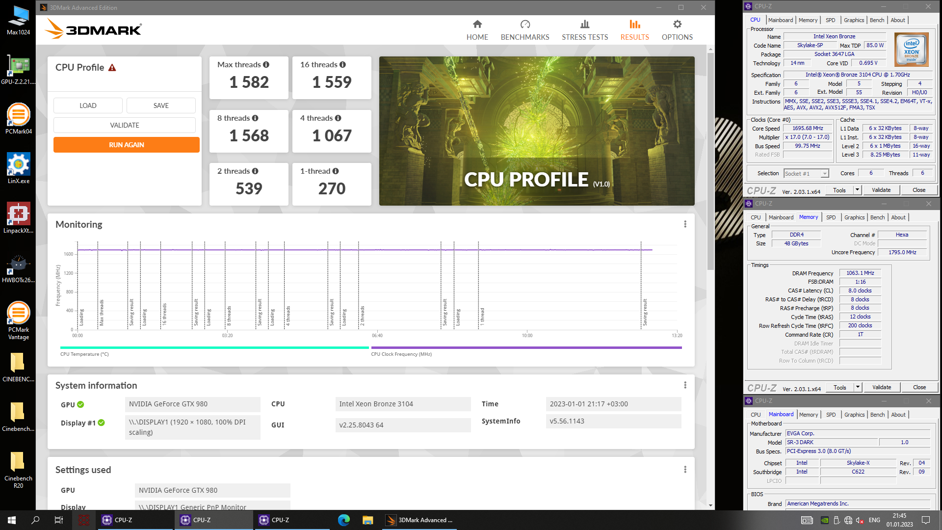The image size is (942, 530).
Task: Click the CPU Temperature green legend bar
Action: tap(214, 347)
